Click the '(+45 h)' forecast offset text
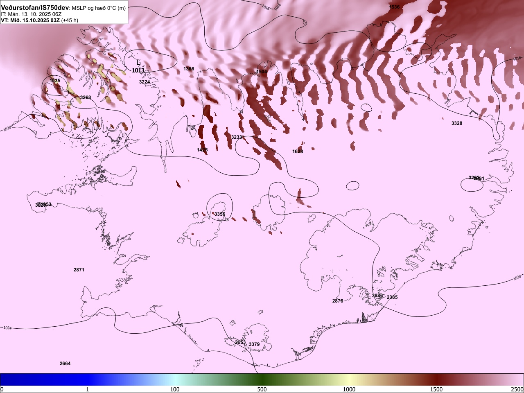This screenshot has width=524, height=393. pos(70,20)
